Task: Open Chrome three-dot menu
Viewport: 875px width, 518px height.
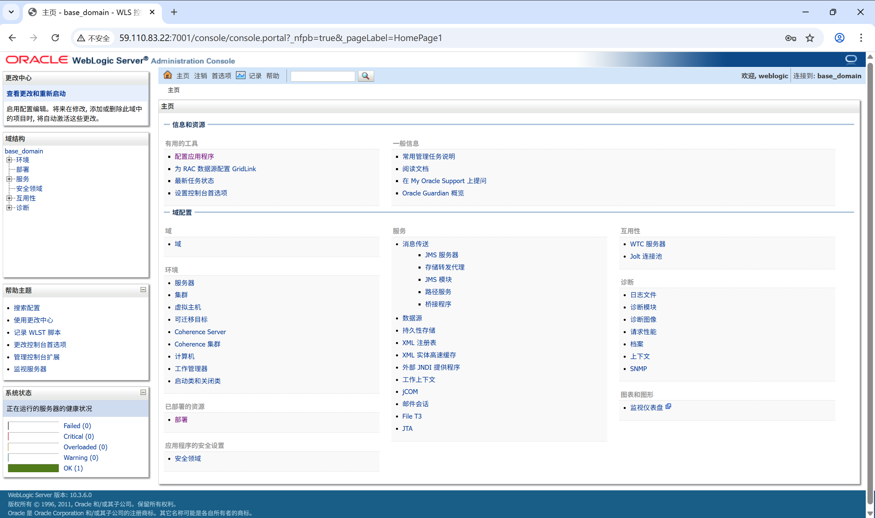Action: 861,38
